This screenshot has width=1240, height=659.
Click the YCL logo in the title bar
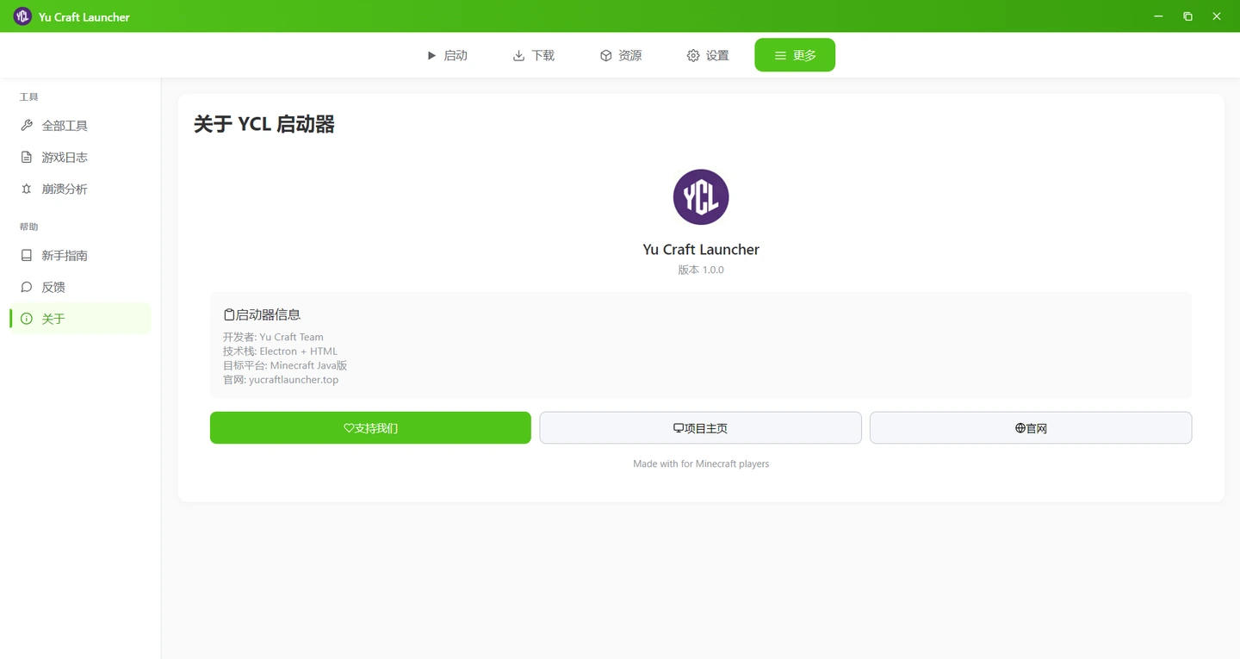(x=22, y=16)
